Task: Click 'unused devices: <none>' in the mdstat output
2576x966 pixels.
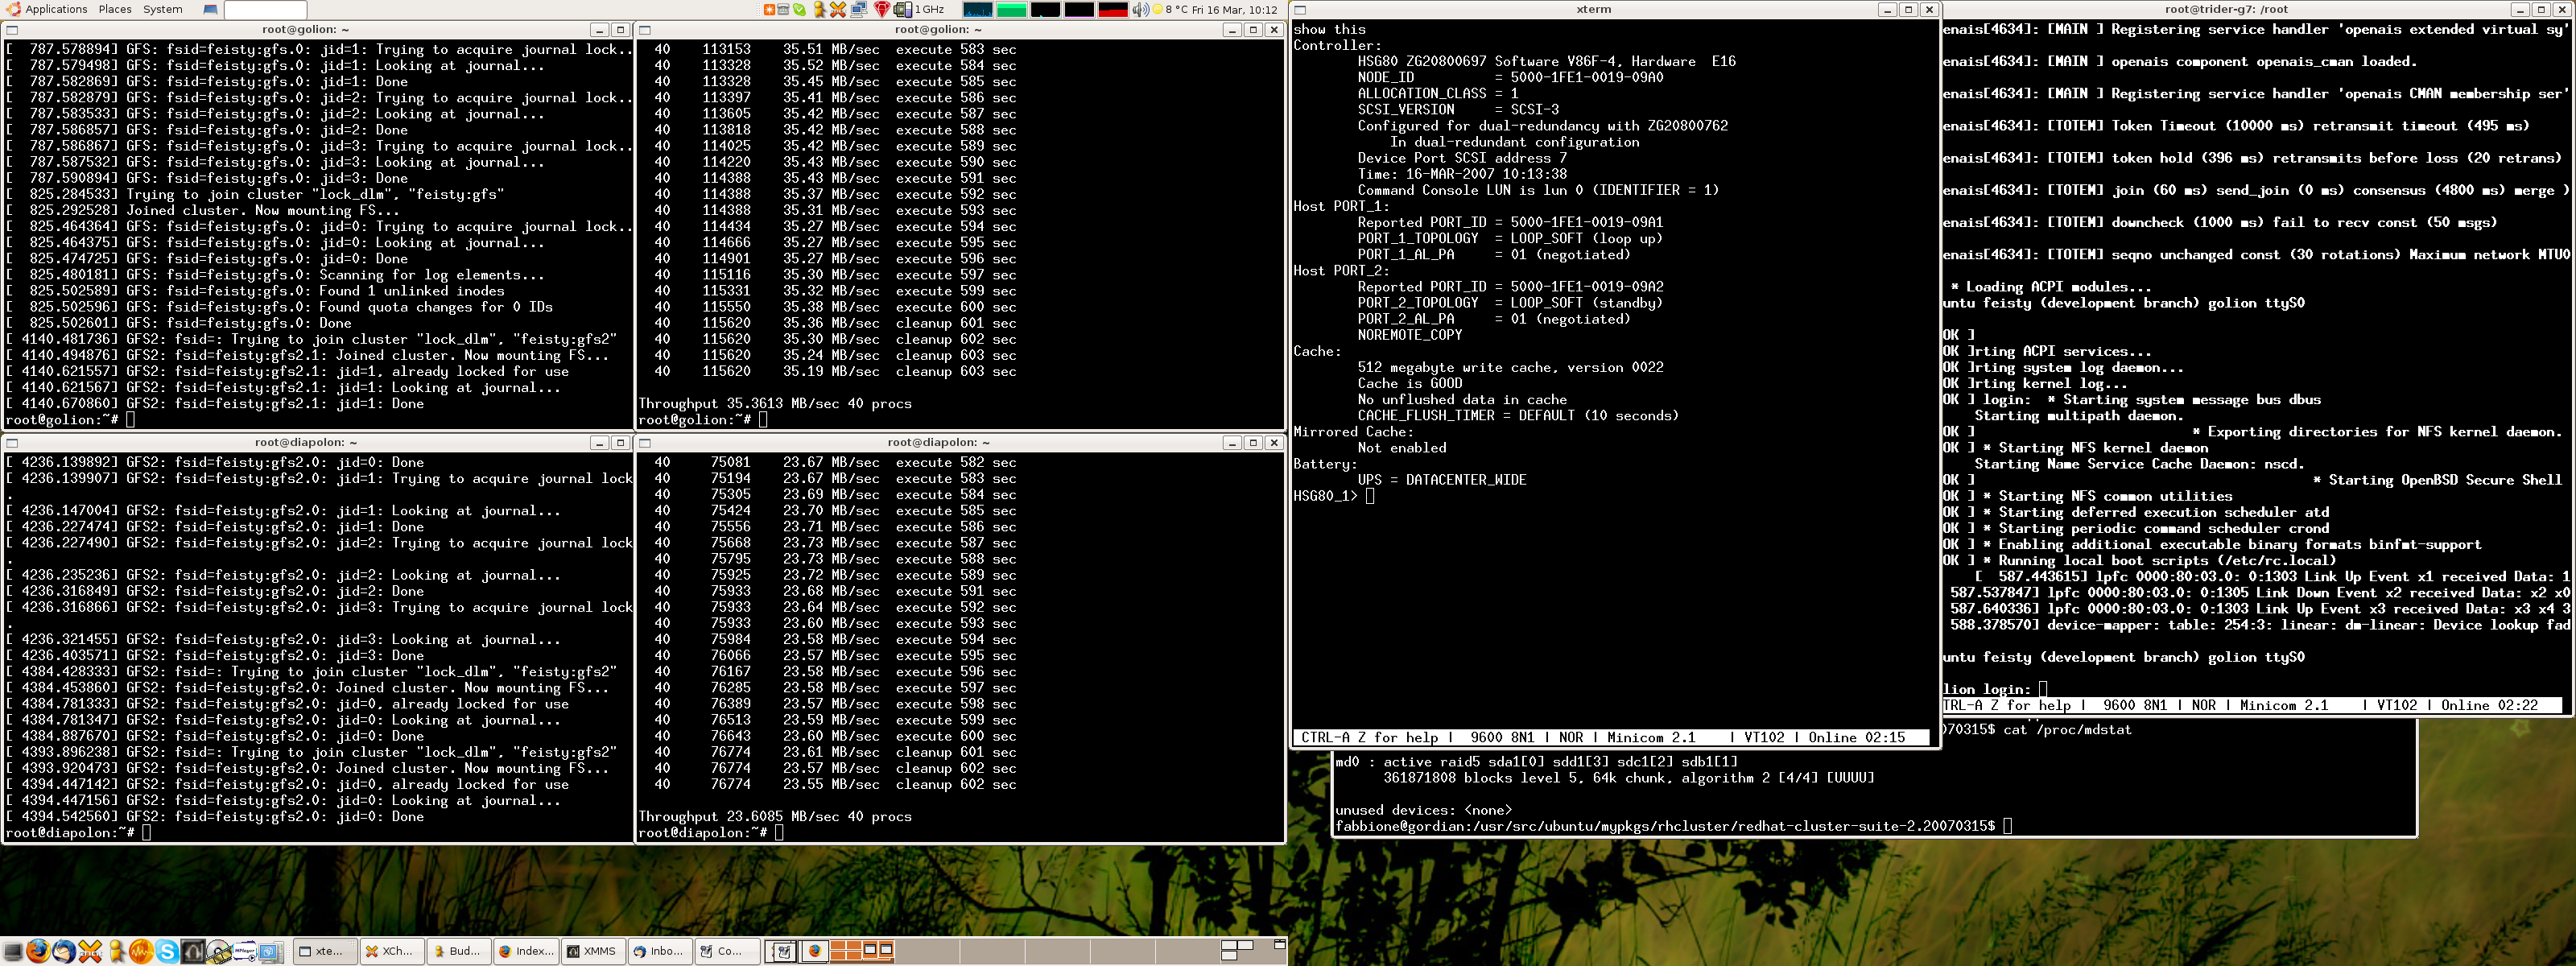Action: (x=1423, y=810)
